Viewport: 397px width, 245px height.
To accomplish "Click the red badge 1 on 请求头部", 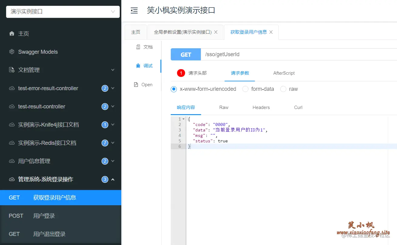I will pos(181,73).
